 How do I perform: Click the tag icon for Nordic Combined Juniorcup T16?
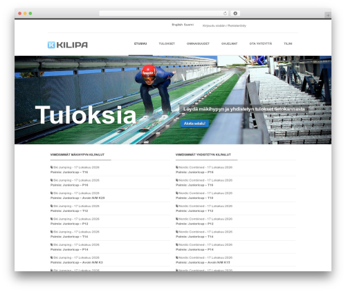pos(177,180)
